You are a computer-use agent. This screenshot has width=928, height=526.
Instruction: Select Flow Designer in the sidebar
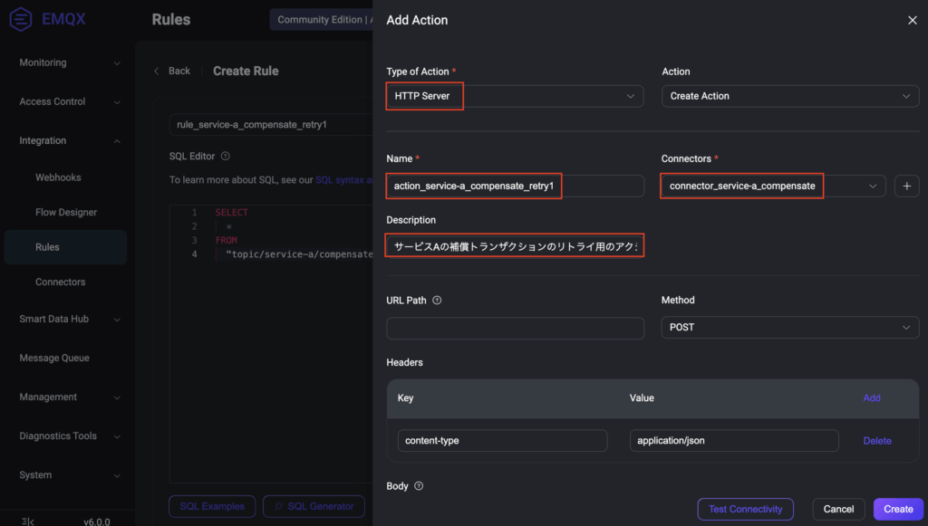[65, 212]
